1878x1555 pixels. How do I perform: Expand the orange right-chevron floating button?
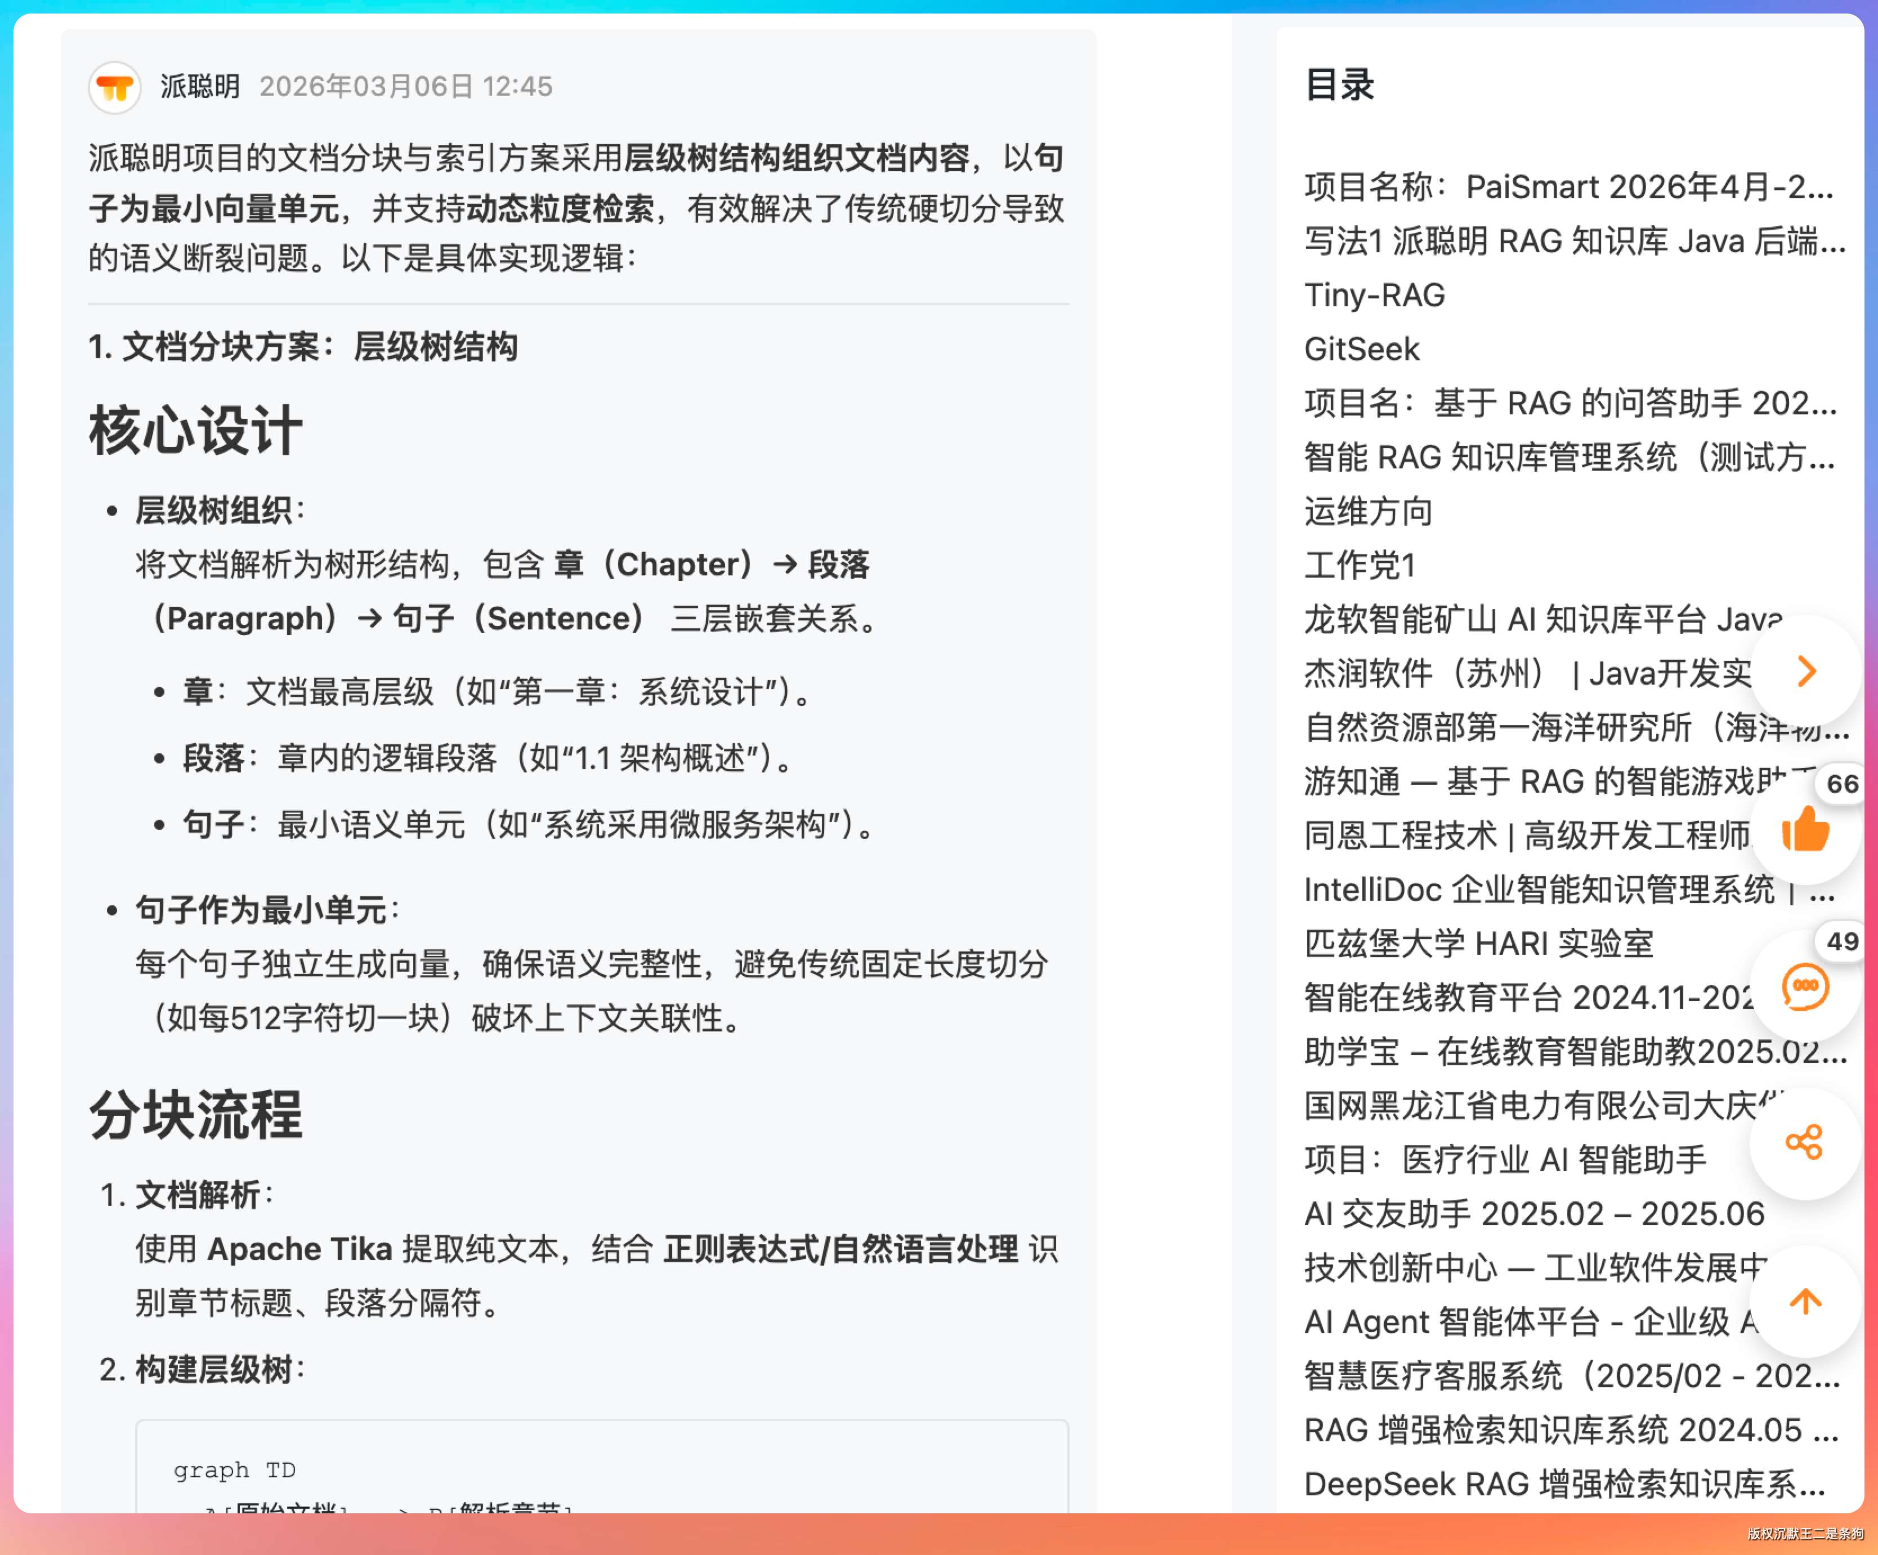1807,671
